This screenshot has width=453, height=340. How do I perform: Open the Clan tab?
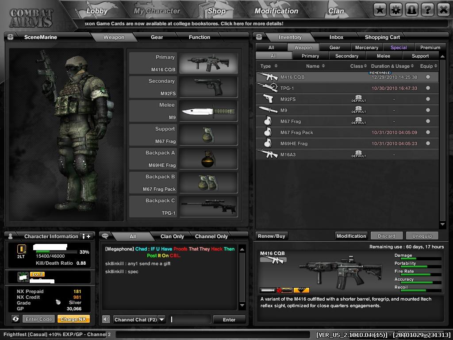tap(336, 11)
